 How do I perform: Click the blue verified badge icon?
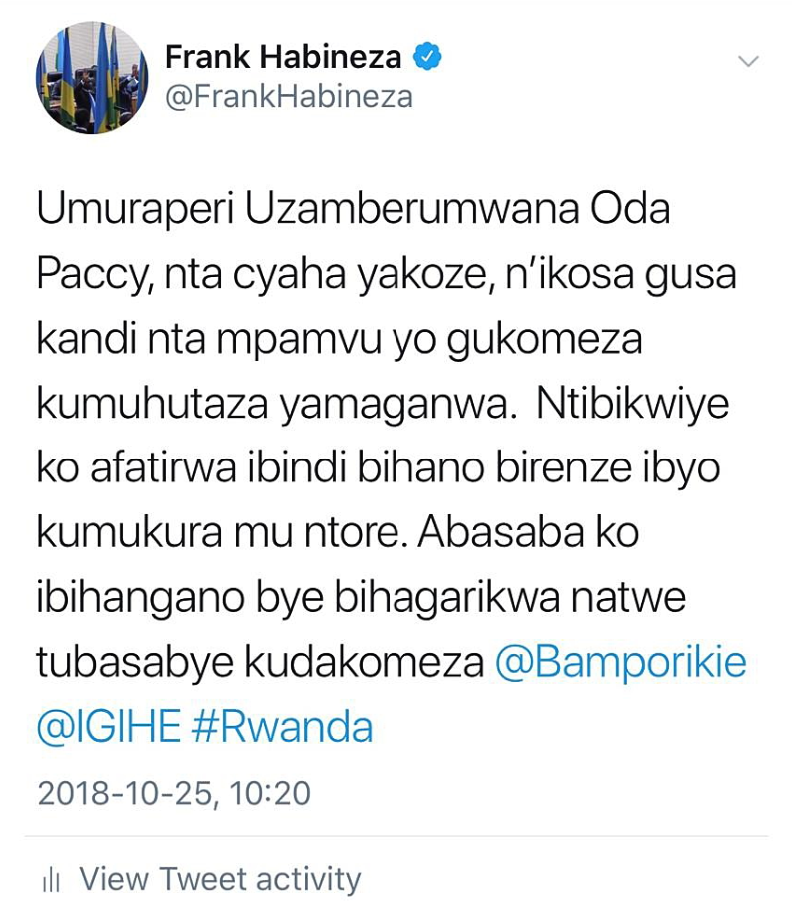pos(427,57)
